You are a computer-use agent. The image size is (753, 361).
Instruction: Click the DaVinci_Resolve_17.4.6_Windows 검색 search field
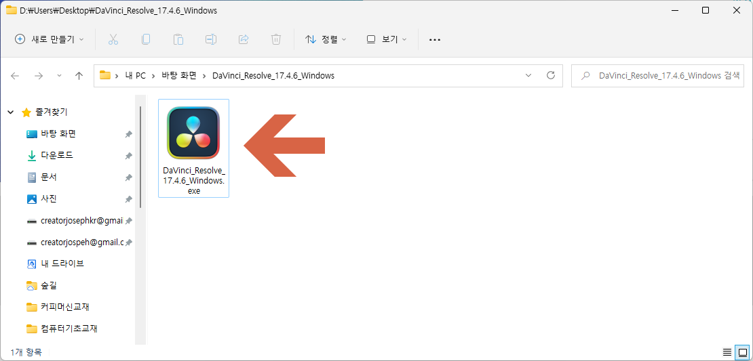[657, 76]
